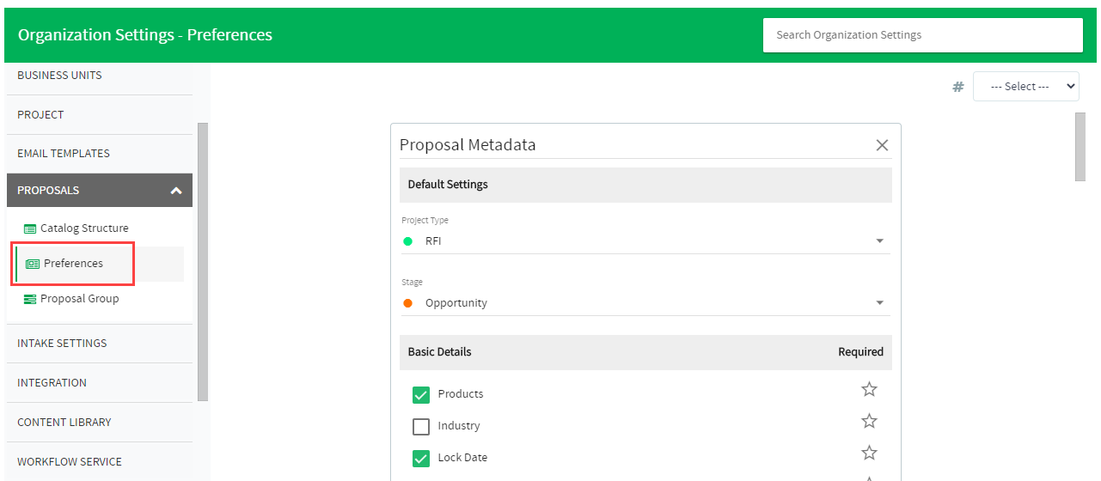
Task: Click the Search Organization Settings field
Action: click(922, 35)
